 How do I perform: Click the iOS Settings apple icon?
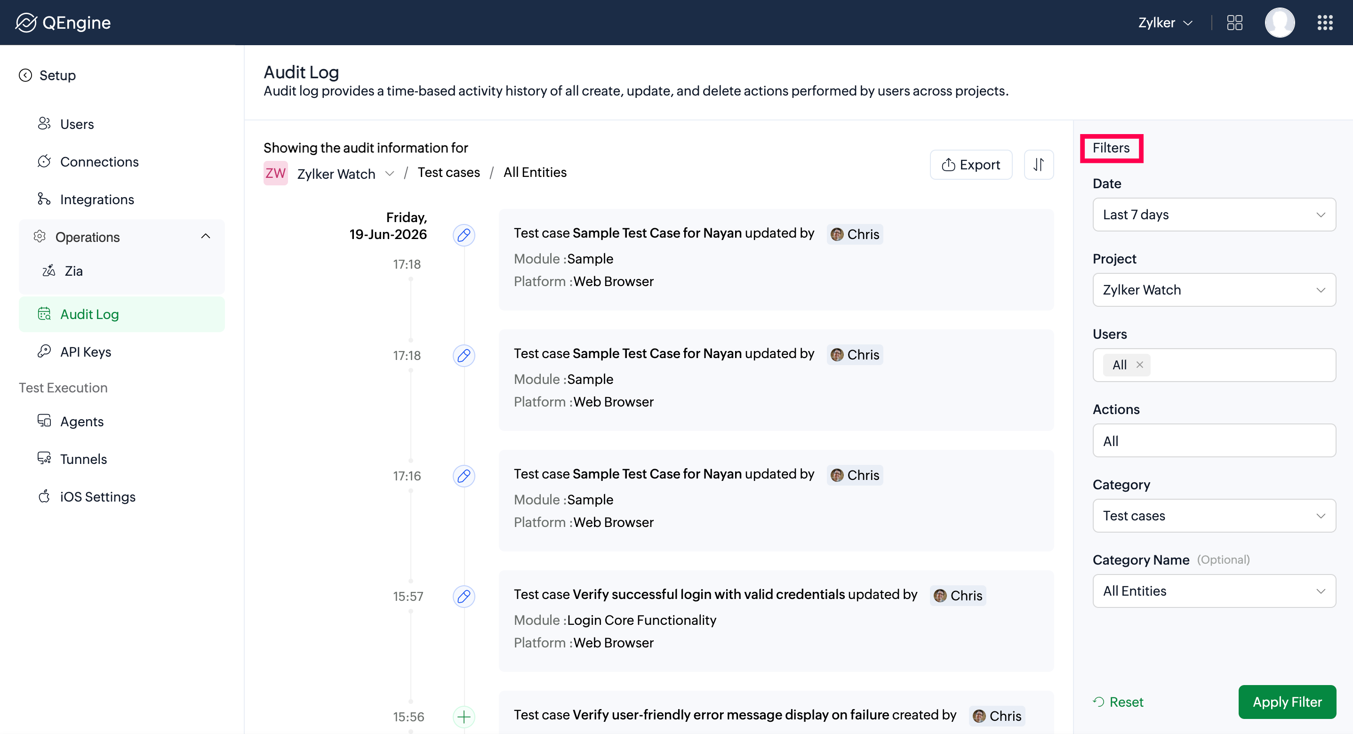point(44,496)
